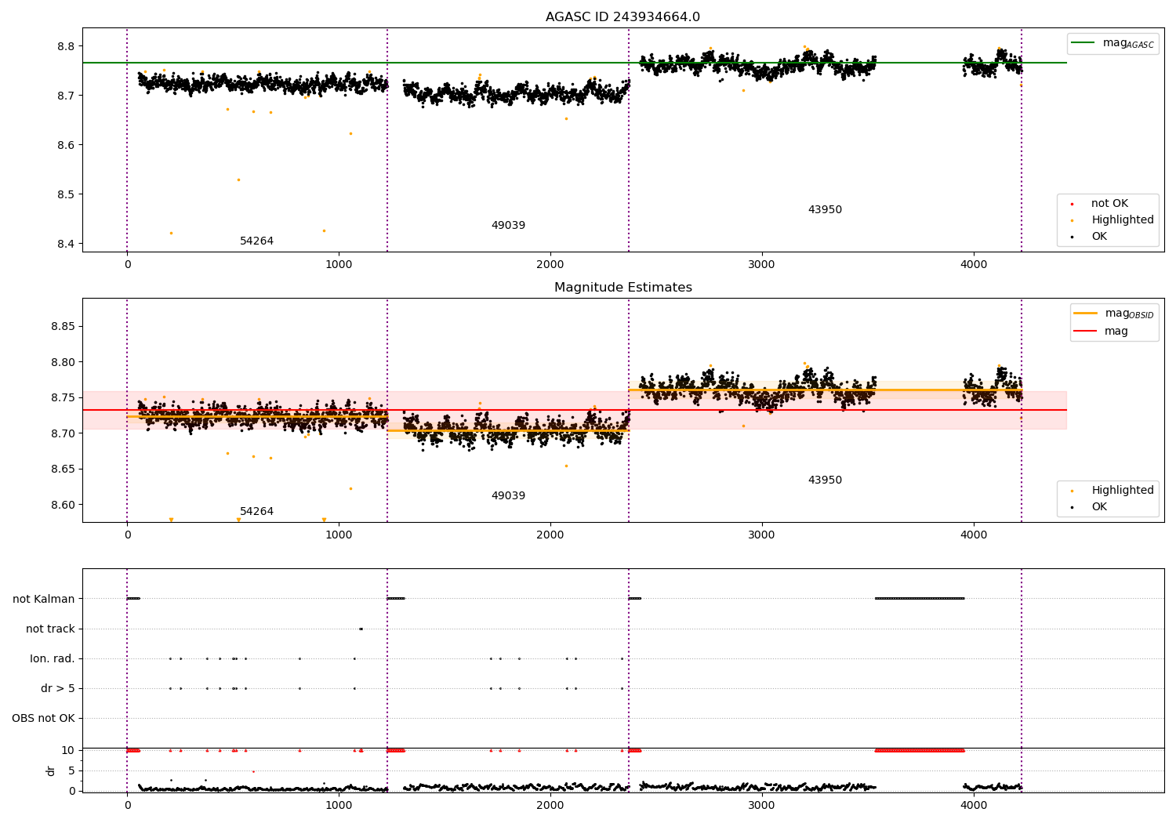Select 'Highlighted' legend entry in middle plot
This screenshot has height=823, width=1176.
pos(1113,491)
